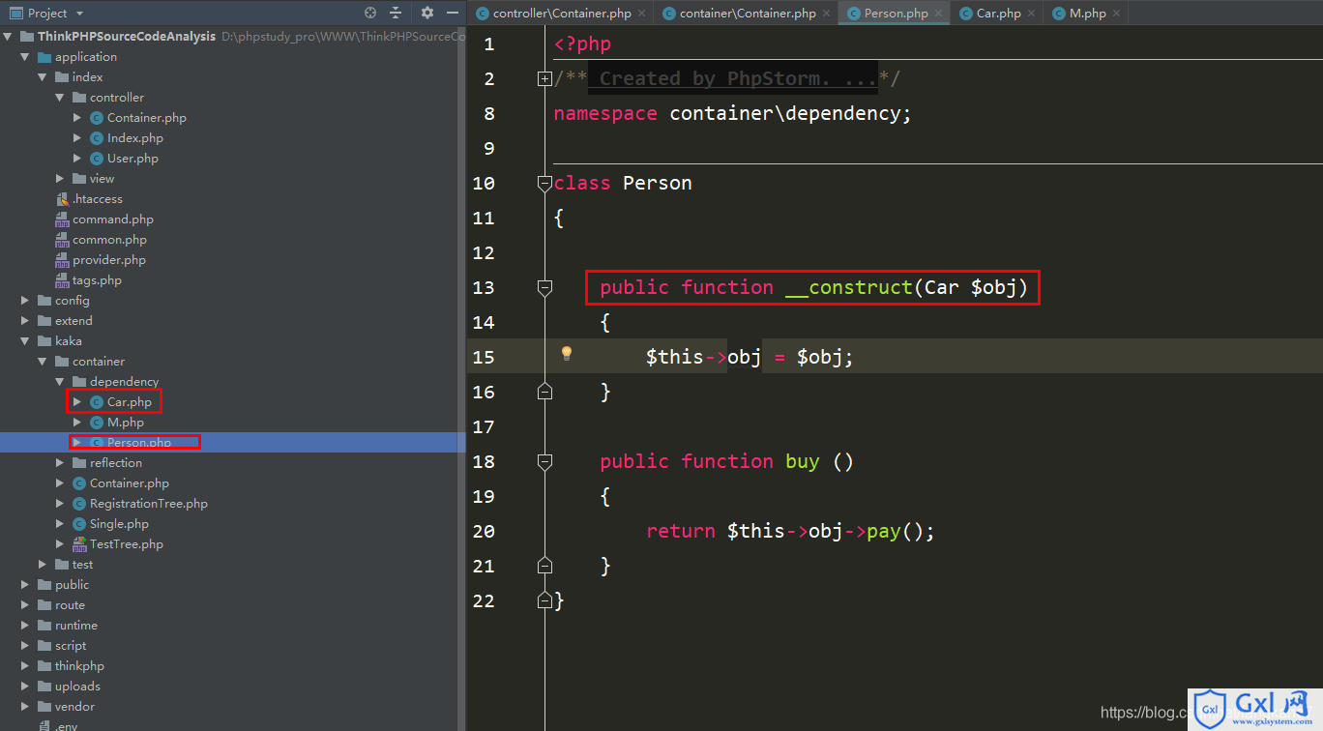
Task: Select Car.php in dependency folder
Action: coord(130,402)
